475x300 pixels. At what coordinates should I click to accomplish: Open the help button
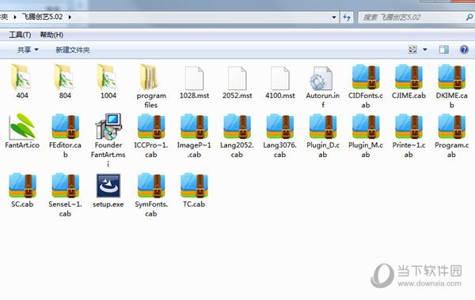464,50
